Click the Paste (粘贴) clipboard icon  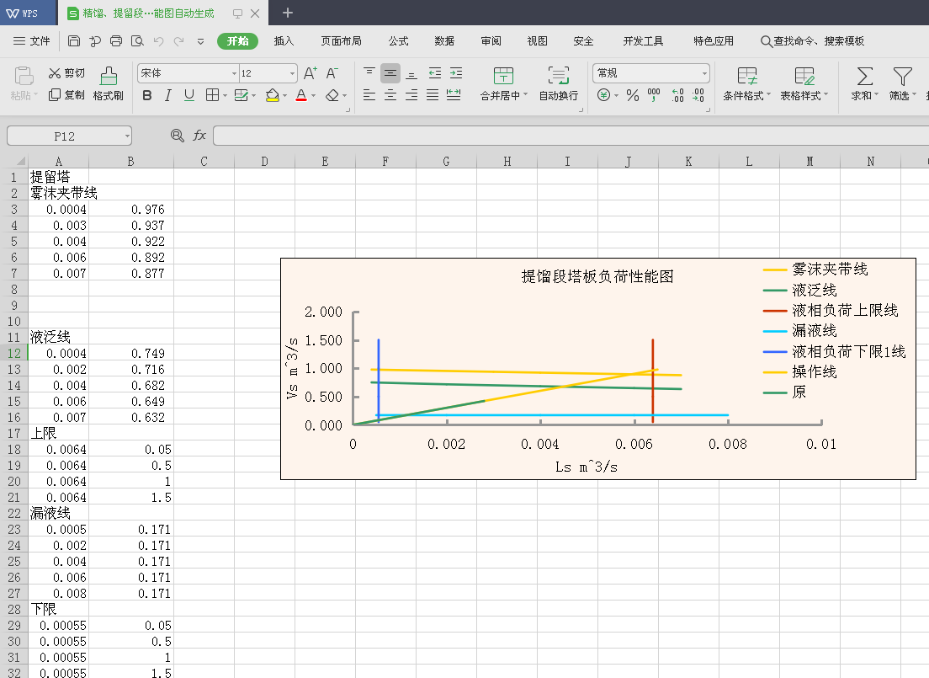click(x=24, y=77)
